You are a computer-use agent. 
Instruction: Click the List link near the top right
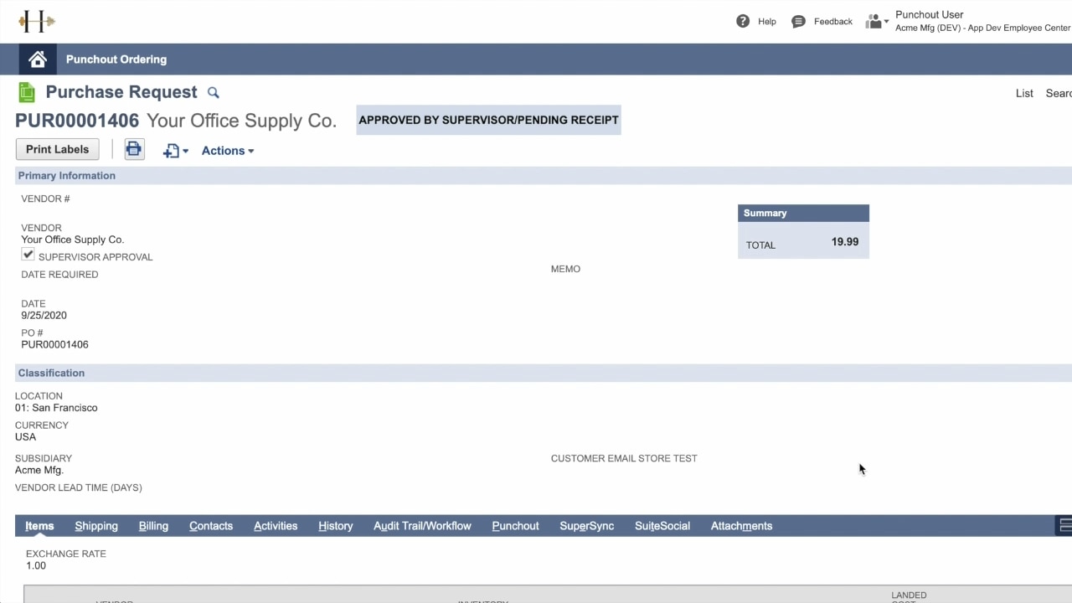[1024, 93]
